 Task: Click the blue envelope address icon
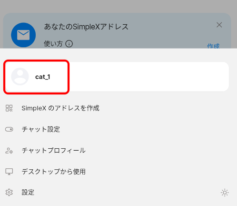pos(23,35)
